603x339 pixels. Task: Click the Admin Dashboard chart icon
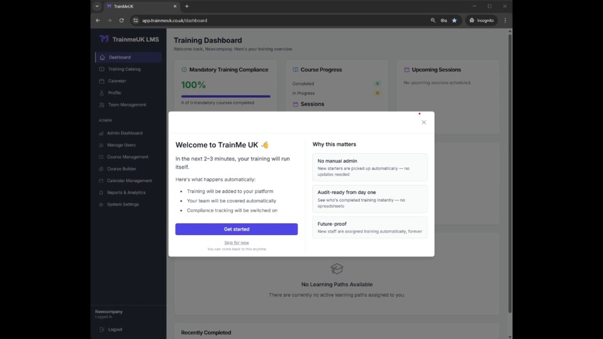tap(102, 133)
